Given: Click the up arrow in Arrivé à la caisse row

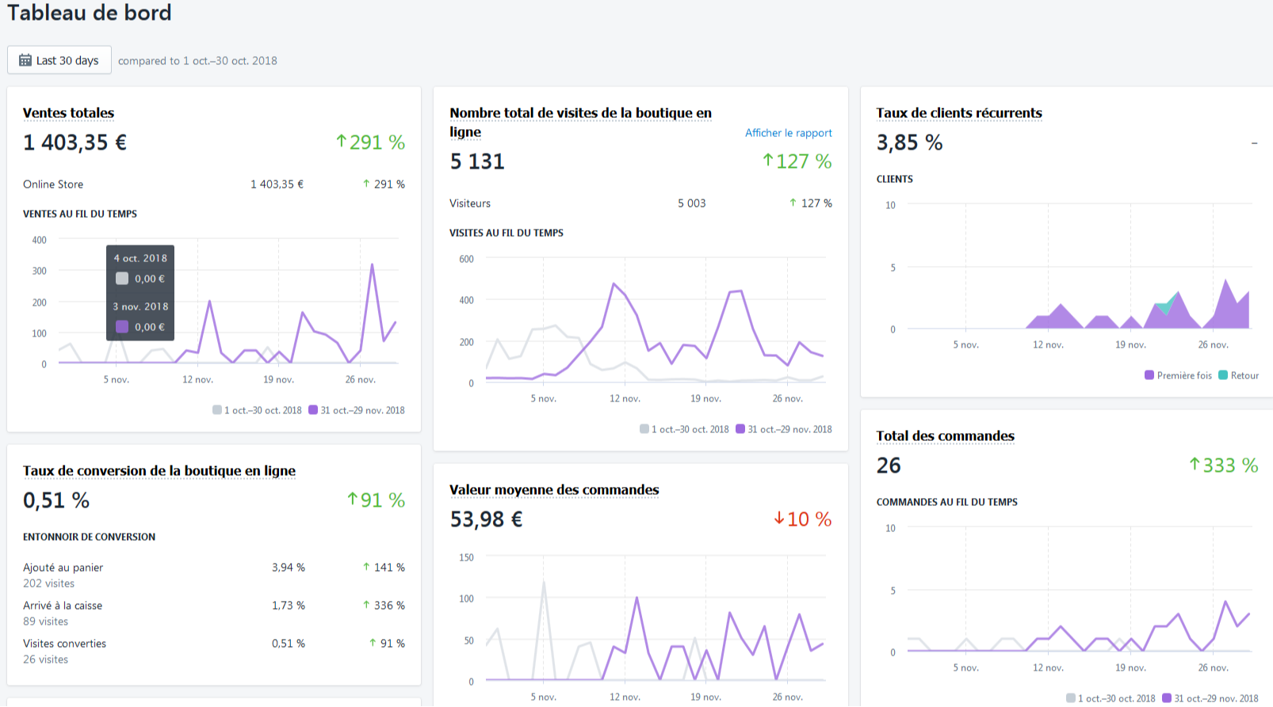Looking at the screenshot, I should [x=366, y=605].
